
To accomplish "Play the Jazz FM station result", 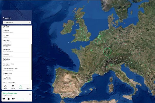I will 10,55.
